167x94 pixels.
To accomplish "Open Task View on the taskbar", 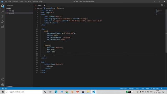I will [50, 92].
